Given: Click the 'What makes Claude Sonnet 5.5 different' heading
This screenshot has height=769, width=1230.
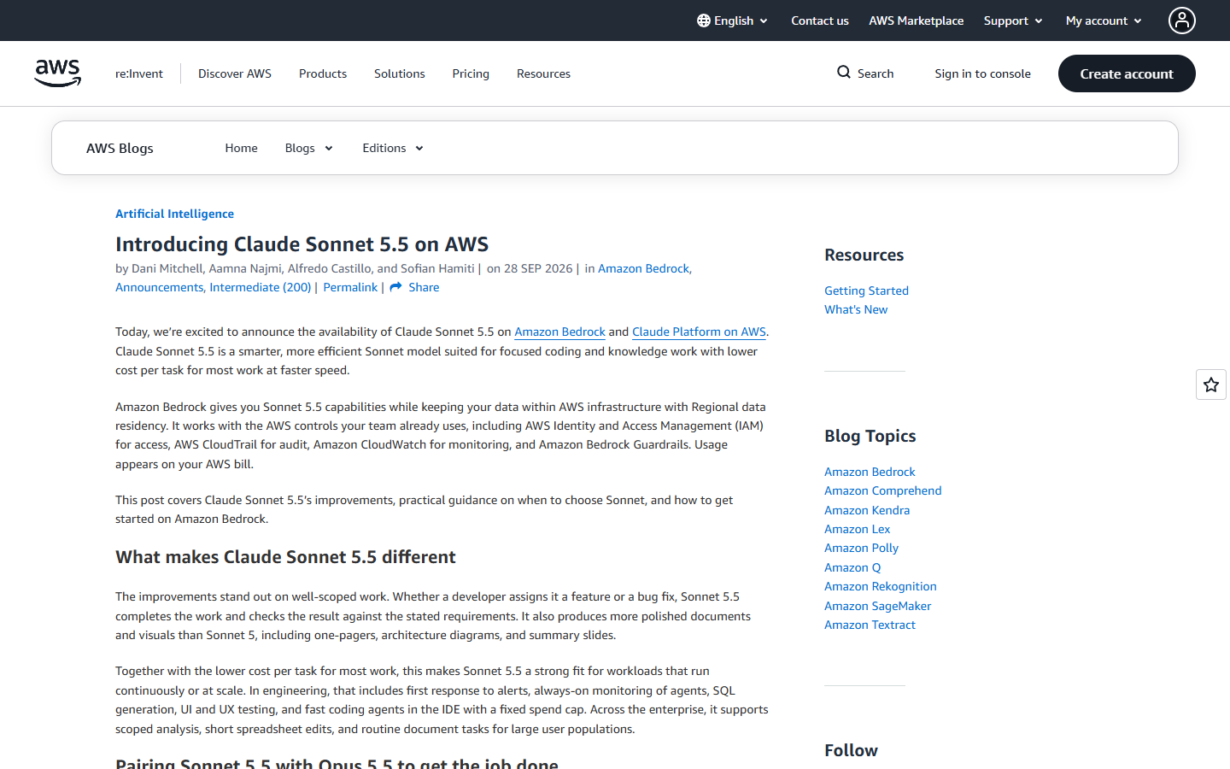Looking at the screenshot, I should 285,557.
